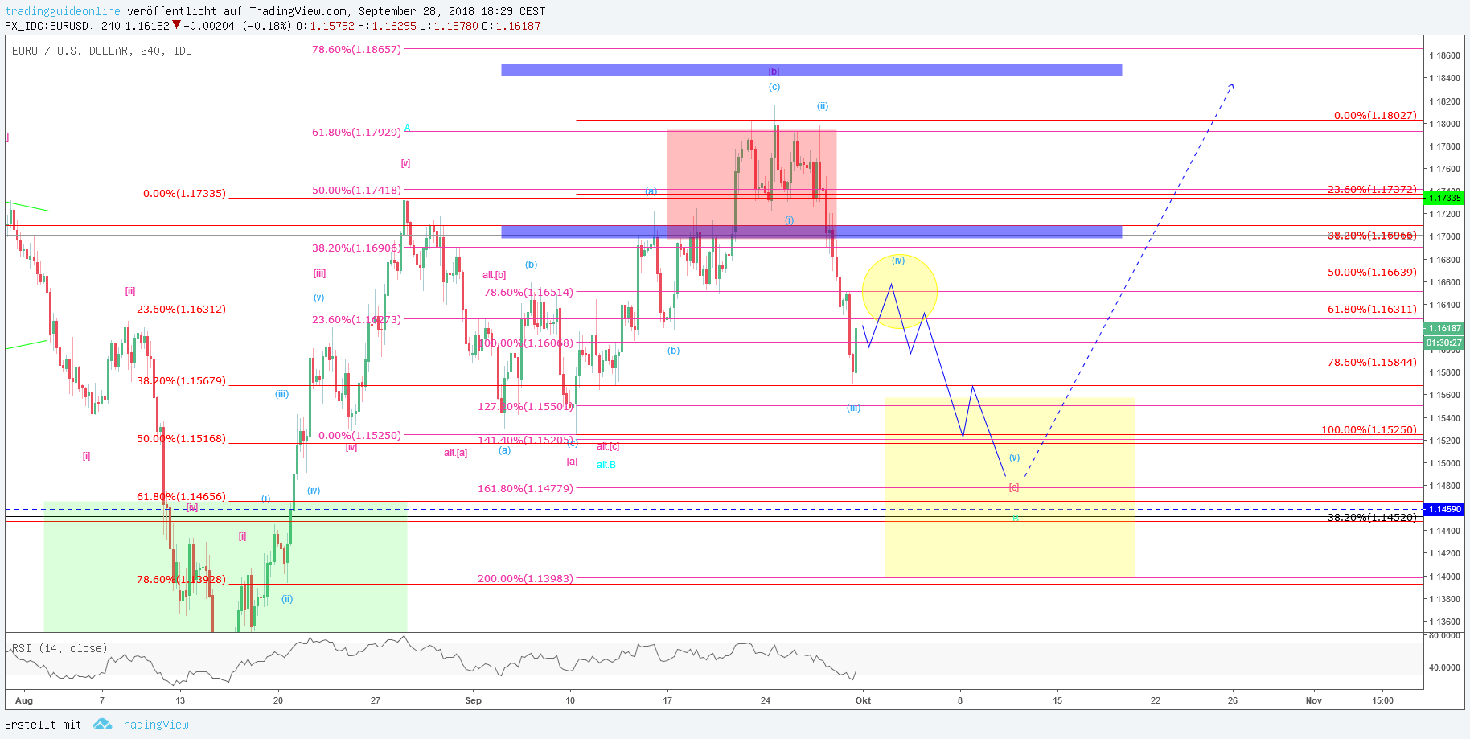Click the 23.60%(1.16312) red Fibonacci label
Viewport: 1470px width, 739px height.
click(x=181, y=309)
